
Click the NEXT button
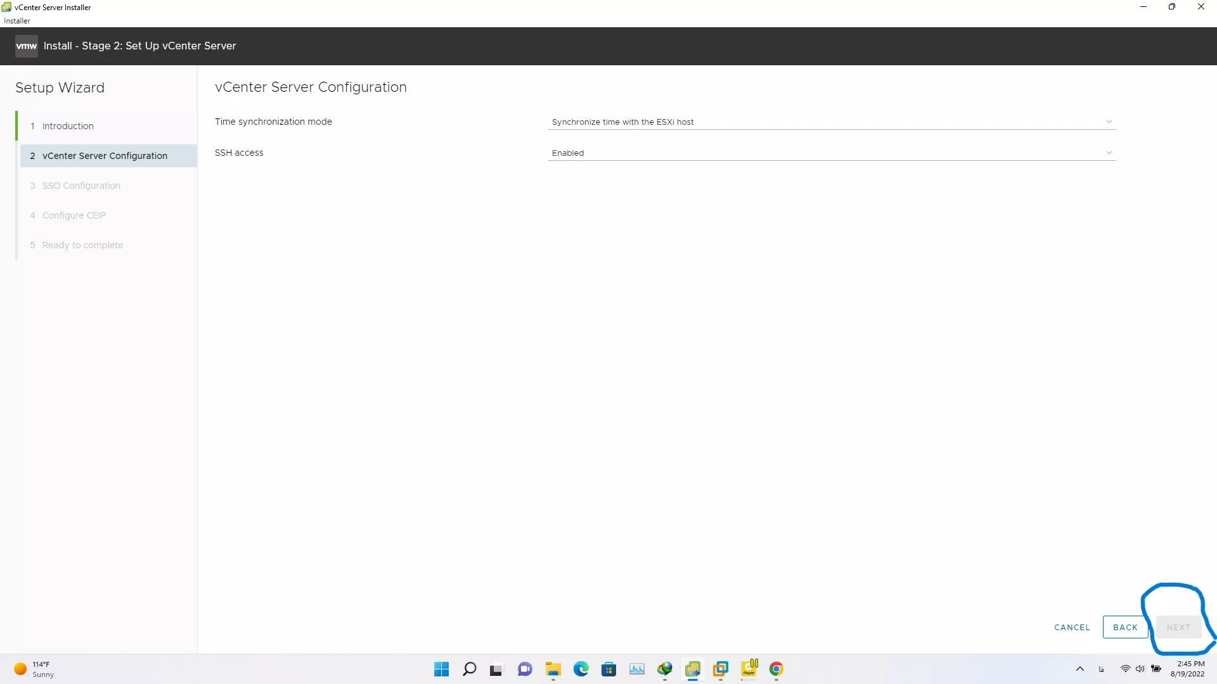1178,627
